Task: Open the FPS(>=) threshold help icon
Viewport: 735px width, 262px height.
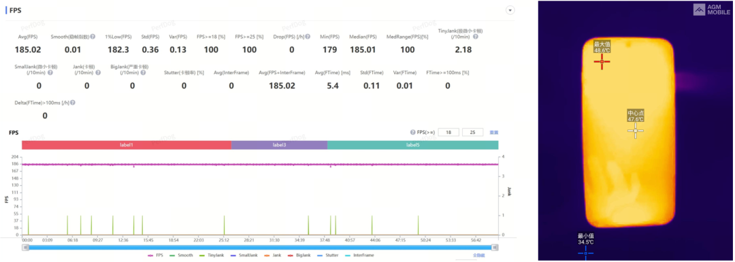Action: pos(412,133)
